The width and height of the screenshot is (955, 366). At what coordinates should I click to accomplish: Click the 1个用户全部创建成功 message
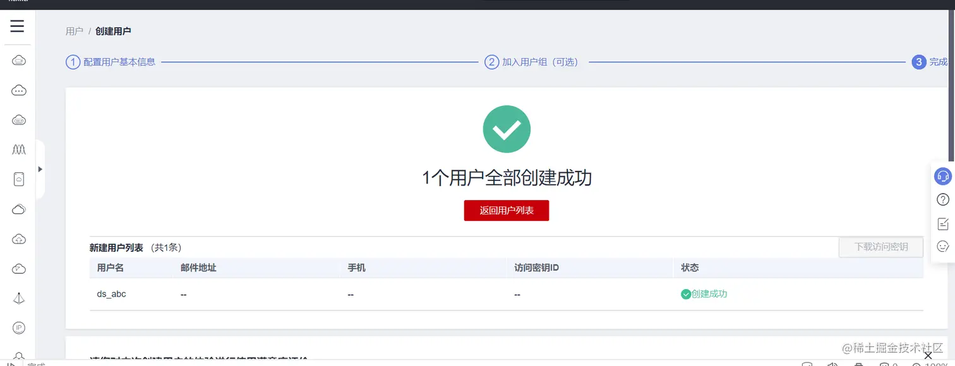coord(507,178)
